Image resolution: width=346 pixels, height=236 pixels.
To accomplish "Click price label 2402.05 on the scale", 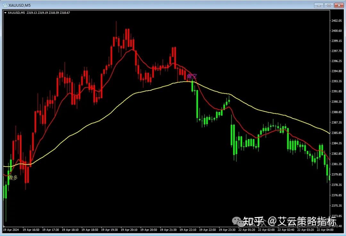I will pos(336,20).
